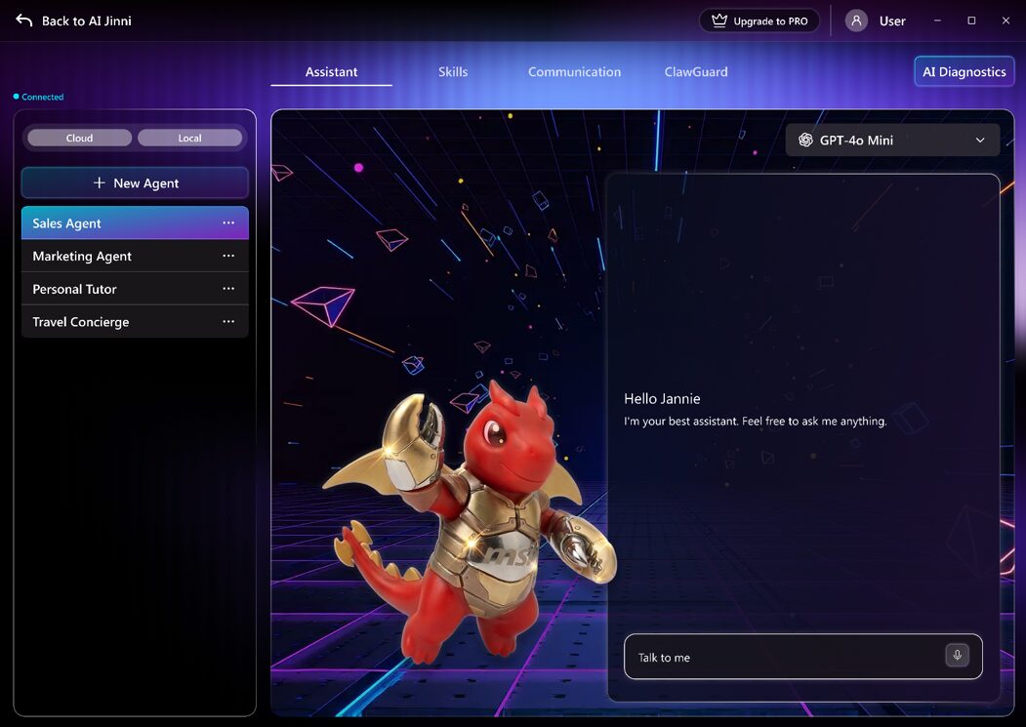Activate the microphone voice input
The width and height of the screenshot is (1026, 727).
pos(957,655)
